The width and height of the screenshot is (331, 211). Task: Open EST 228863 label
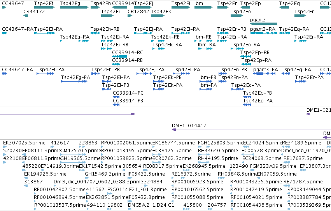pyautogui.click(x=88, y=143)
